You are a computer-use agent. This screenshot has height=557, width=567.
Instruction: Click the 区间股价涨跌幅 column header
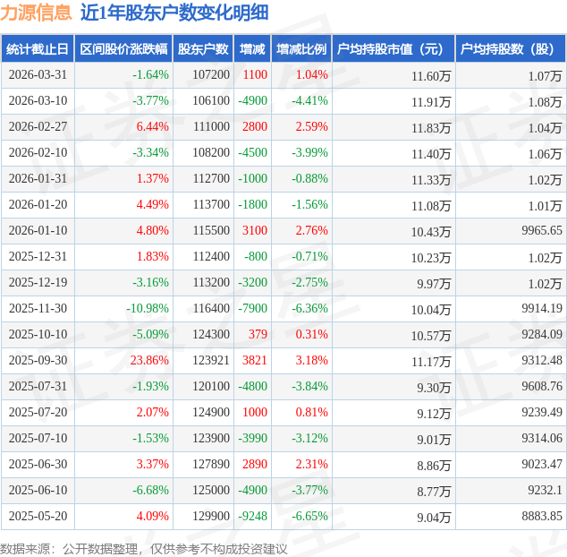click(x=123, y=49)
